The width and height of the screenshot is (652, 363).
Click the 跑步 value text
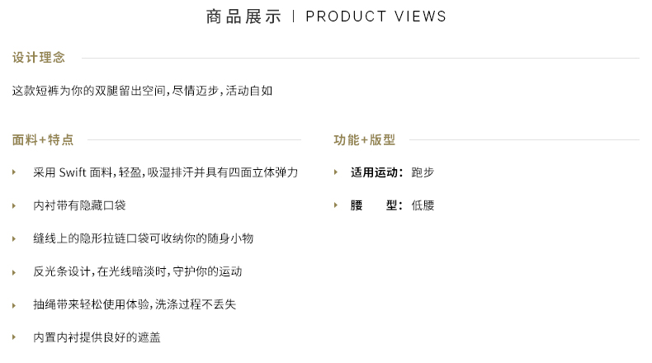(x=423, y=172)
